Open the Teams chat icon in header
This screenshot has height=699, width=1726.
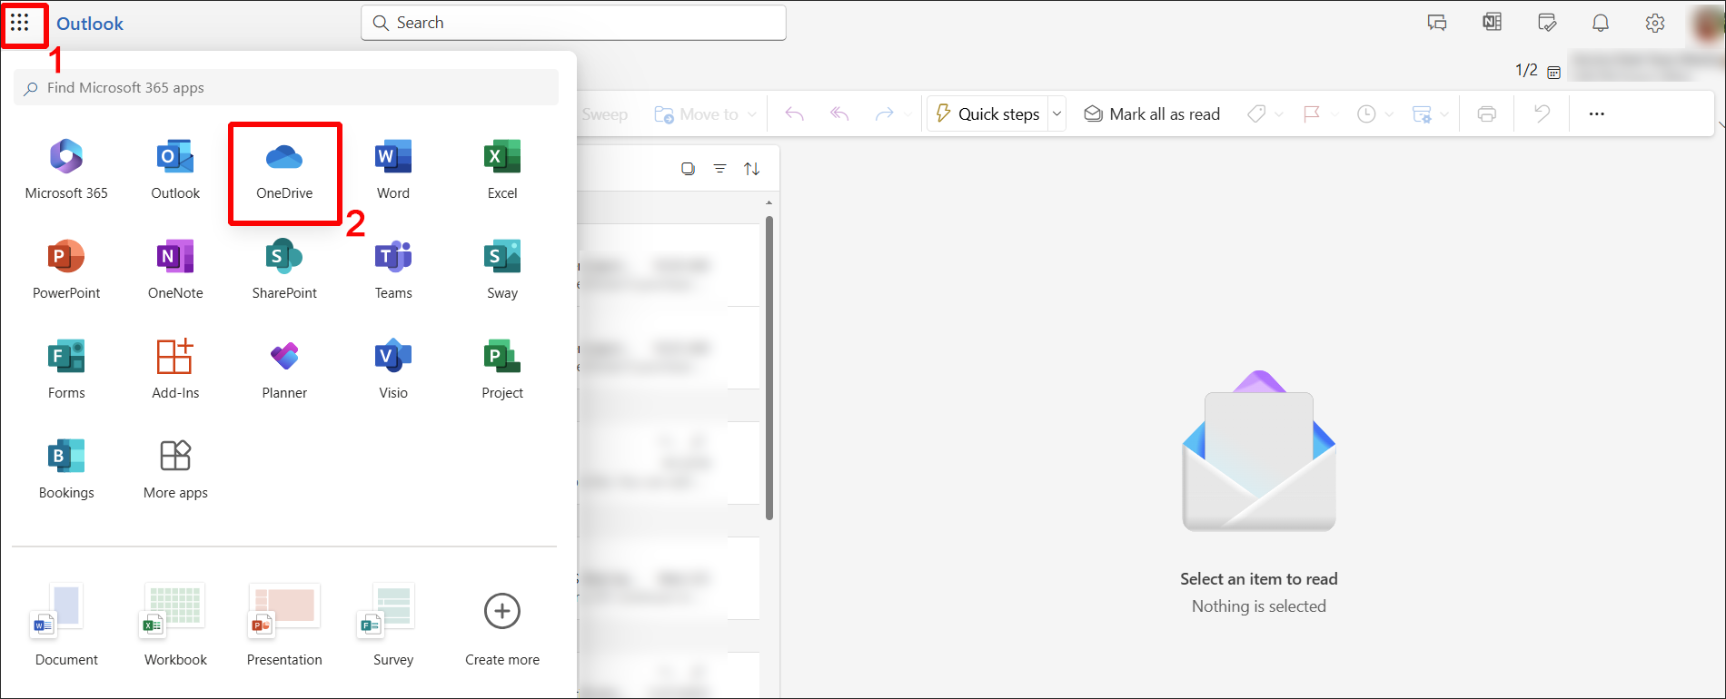(1437, 23)
